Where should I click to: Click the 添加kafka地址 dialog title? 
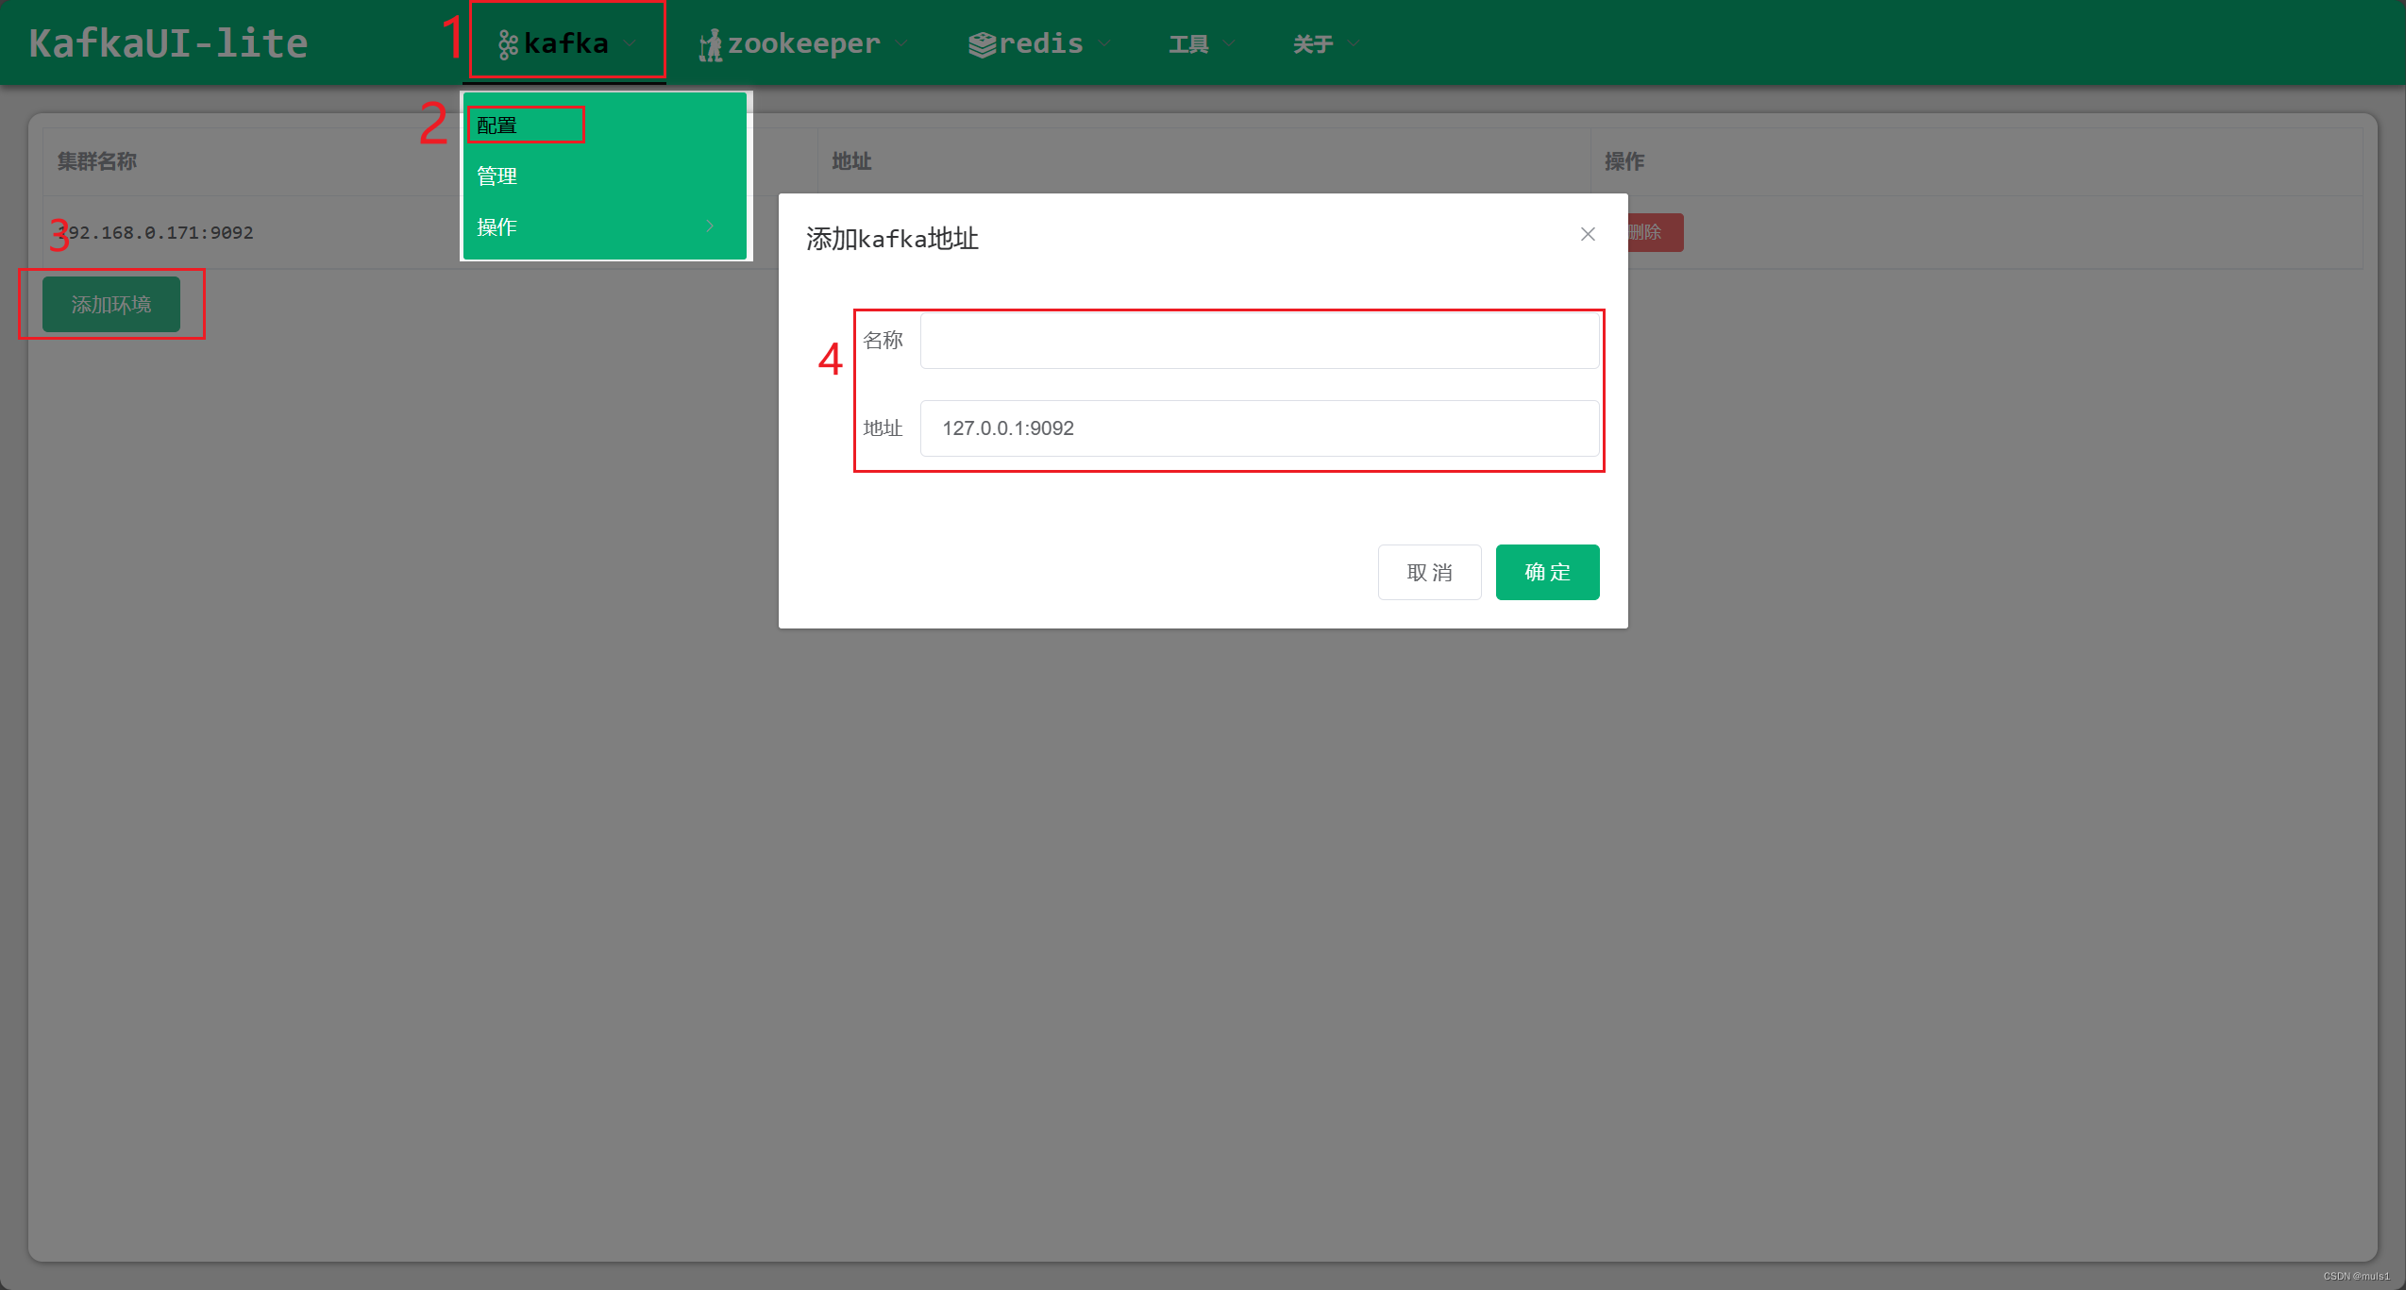892,239
